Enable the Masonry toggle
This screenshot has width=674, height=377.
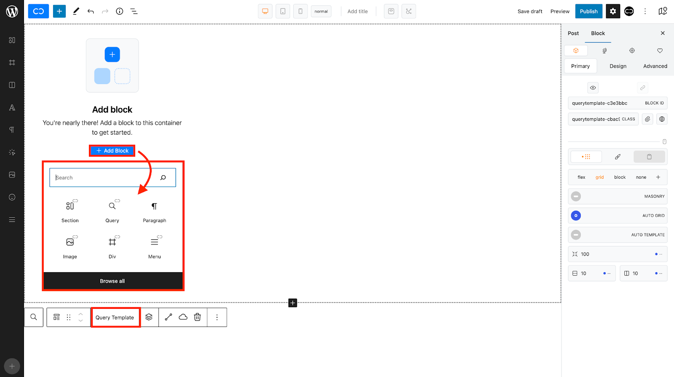coord(576,196)
